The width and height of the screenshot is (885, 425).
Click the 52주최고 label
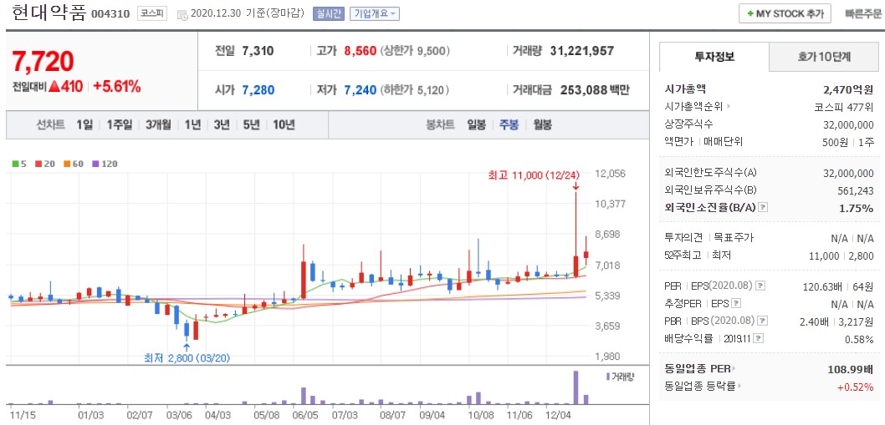click(x=683, y=256)
